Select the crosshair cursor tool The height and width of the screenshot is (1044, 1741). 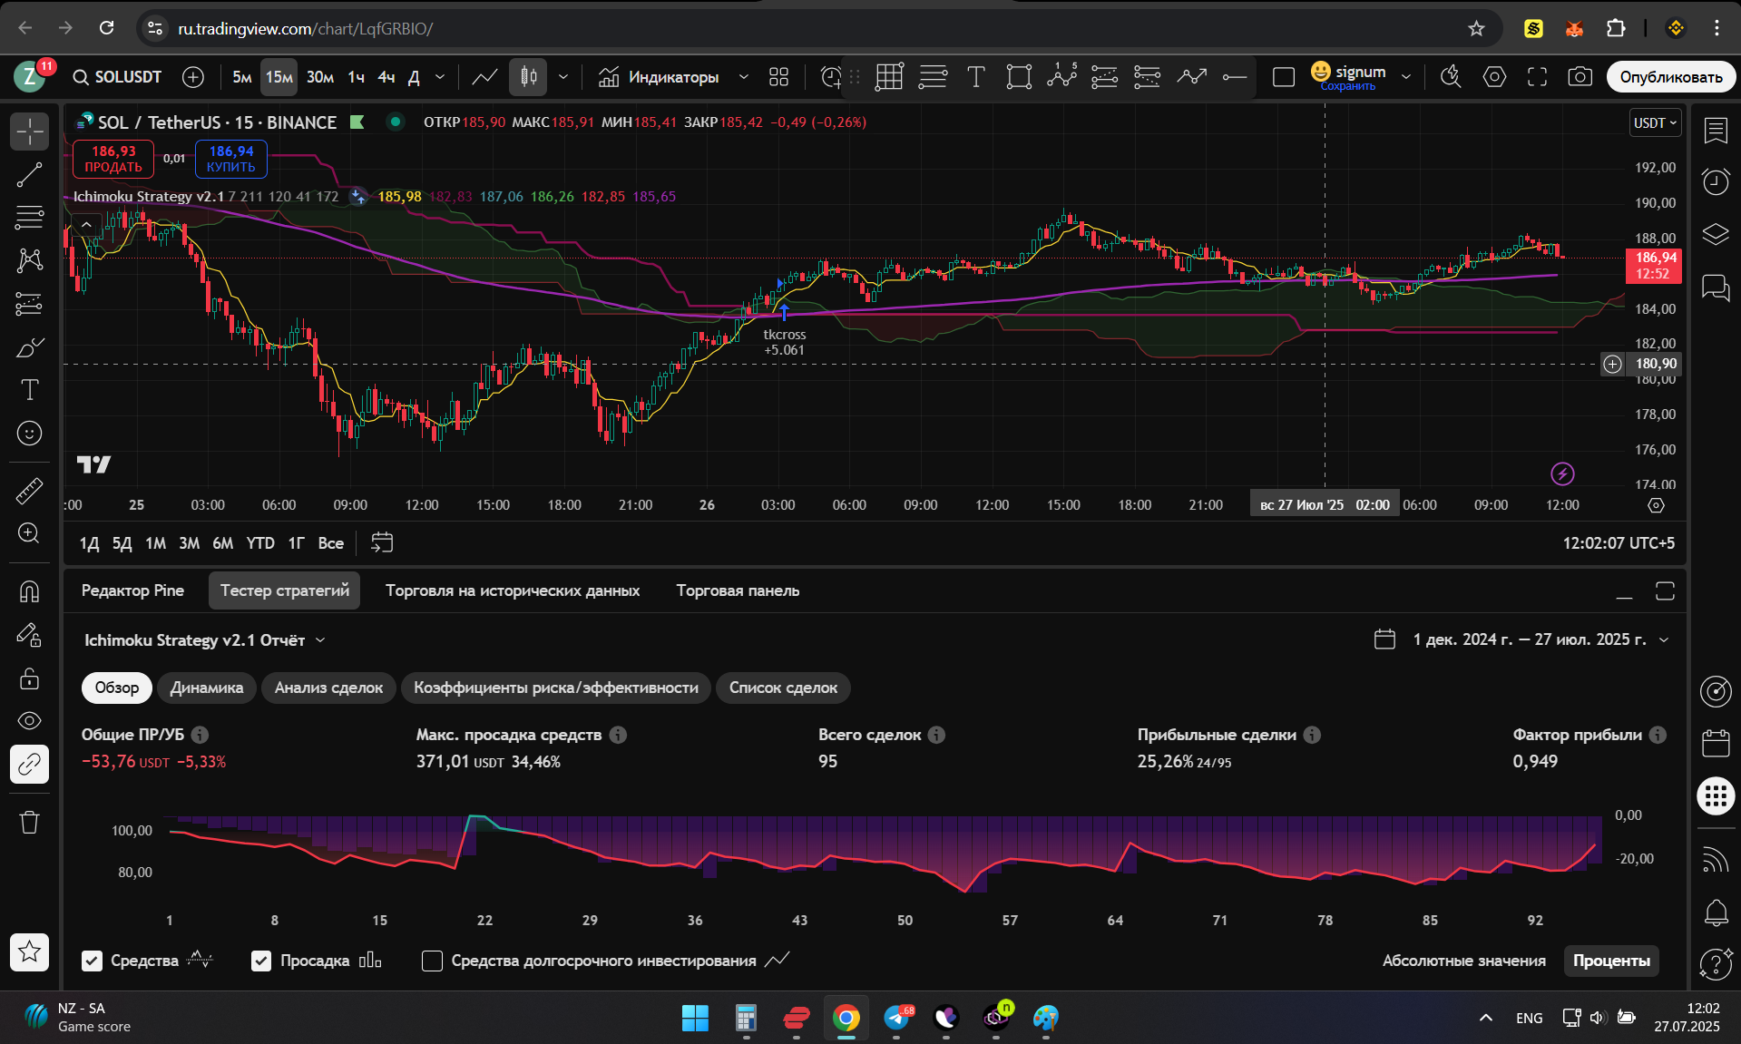pyautogui.click(x=30, y=132)
